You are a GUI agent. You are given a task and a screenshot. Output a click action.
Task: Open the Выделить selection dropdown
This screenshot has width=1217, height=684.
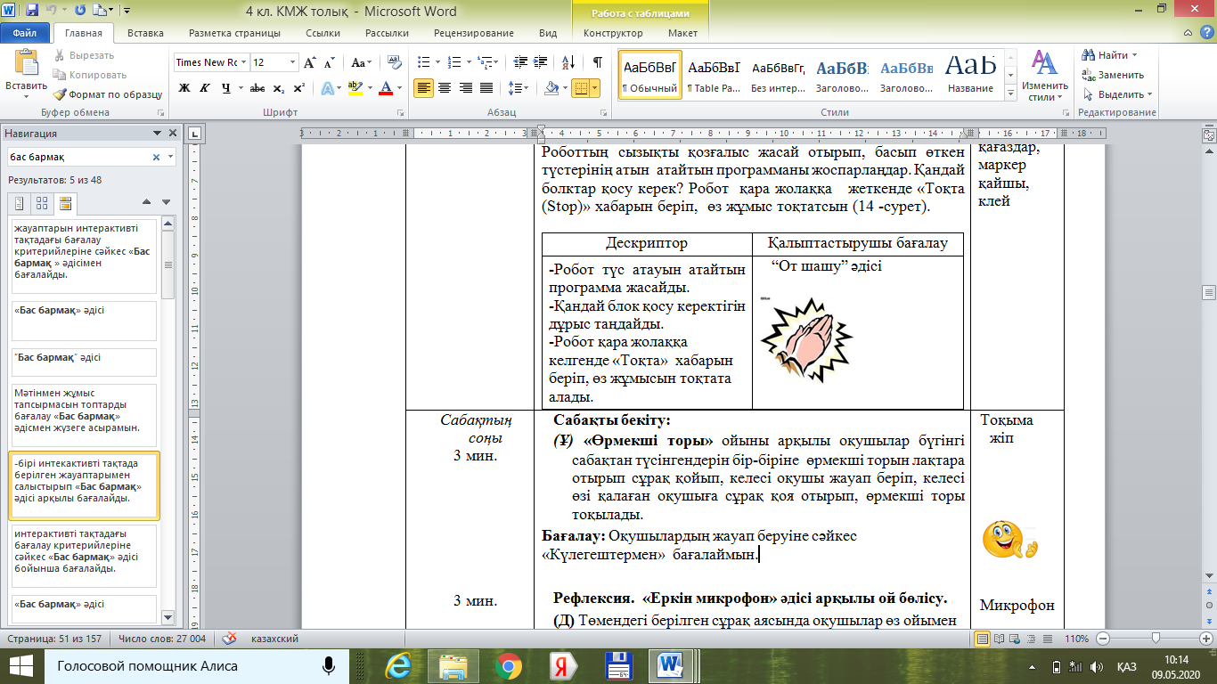1116,94
